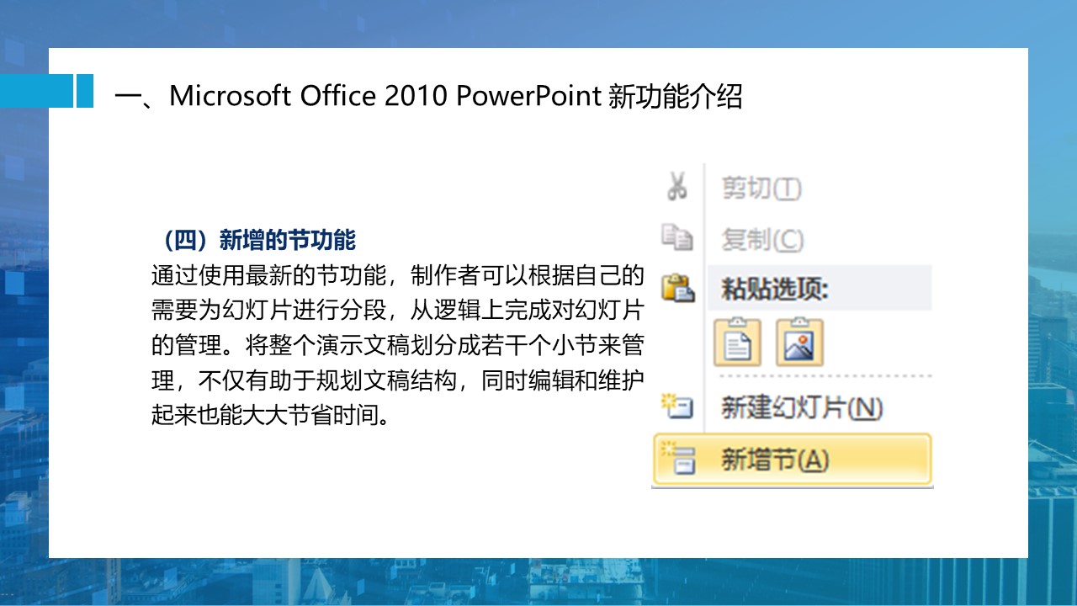Click the New Slide icon

676,408
